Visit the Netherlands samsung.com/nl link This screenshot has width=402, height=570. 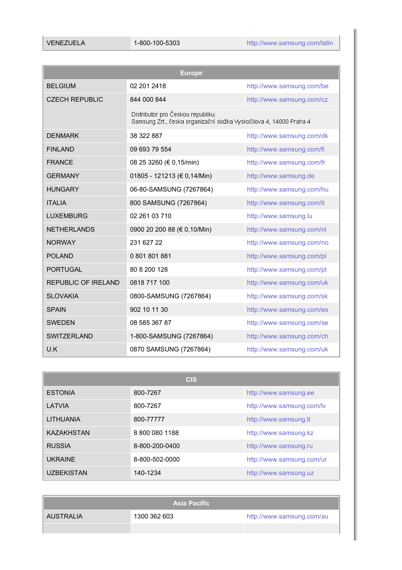pyautogui.click(x=287, y=230)
